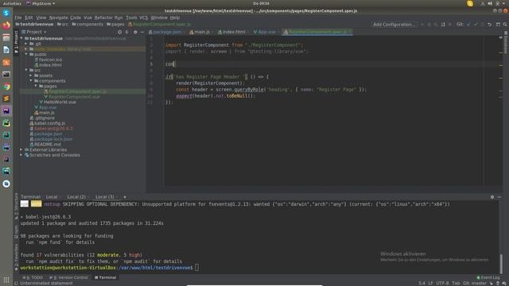Click the Add Configuration button

[x=394, y=25]
